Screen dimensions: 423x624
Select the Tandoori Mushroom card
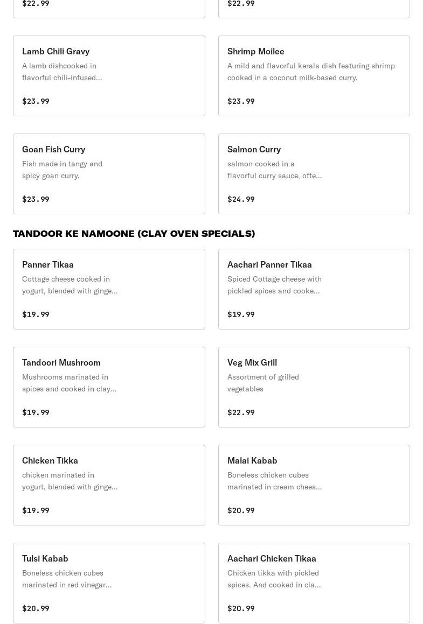[109, 387]
